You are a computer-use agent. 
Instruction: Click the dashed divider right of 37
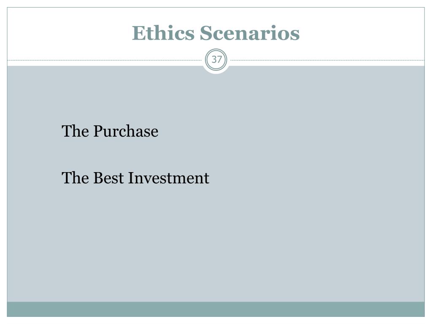tap(327, 60)
